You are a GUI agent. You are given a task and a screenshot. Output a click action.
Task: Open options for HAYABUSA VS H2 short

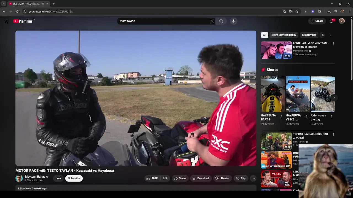(x=306, y=117)
